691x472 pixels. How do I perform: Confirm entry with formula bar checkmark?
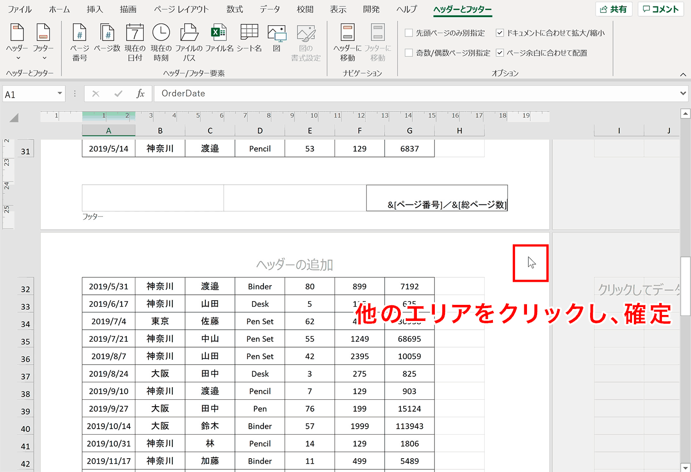[118, 94]
